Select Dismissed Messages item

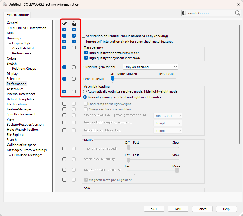pos(27,155)
